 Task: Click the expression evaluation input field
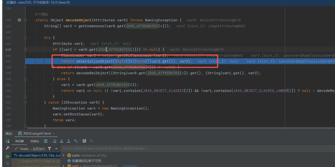198,149
